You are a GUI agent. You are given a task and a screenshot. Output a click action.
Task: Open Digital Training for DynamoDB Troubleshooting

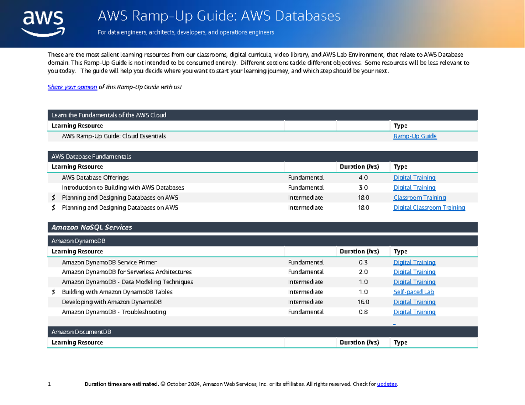point(414,312)
